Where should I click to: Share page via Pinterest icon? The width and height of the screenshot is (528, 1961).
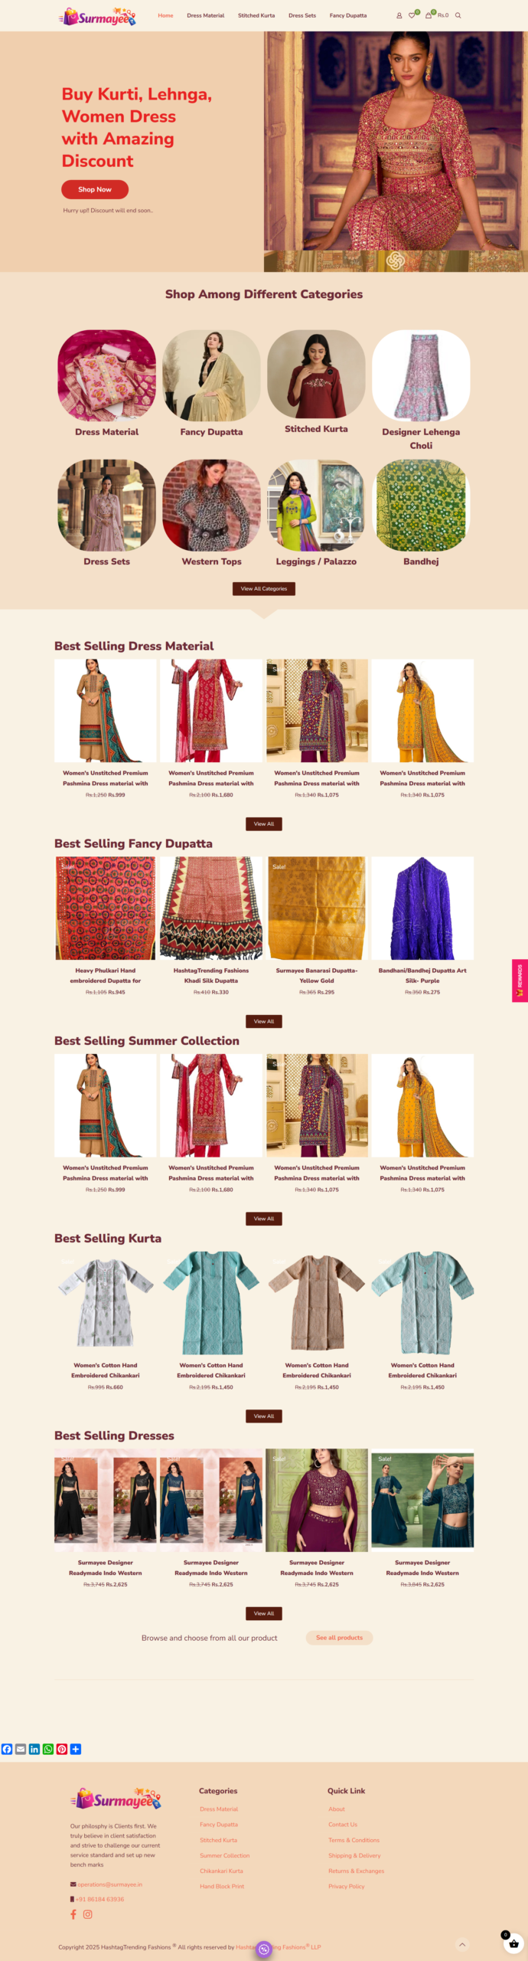click(x=62, y=1749)
